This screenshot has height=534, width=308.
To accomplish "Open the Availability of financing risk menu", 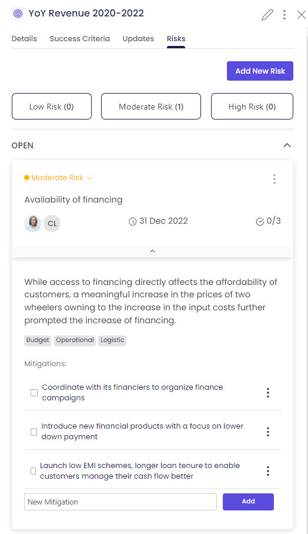I will (x=274, y=179).
